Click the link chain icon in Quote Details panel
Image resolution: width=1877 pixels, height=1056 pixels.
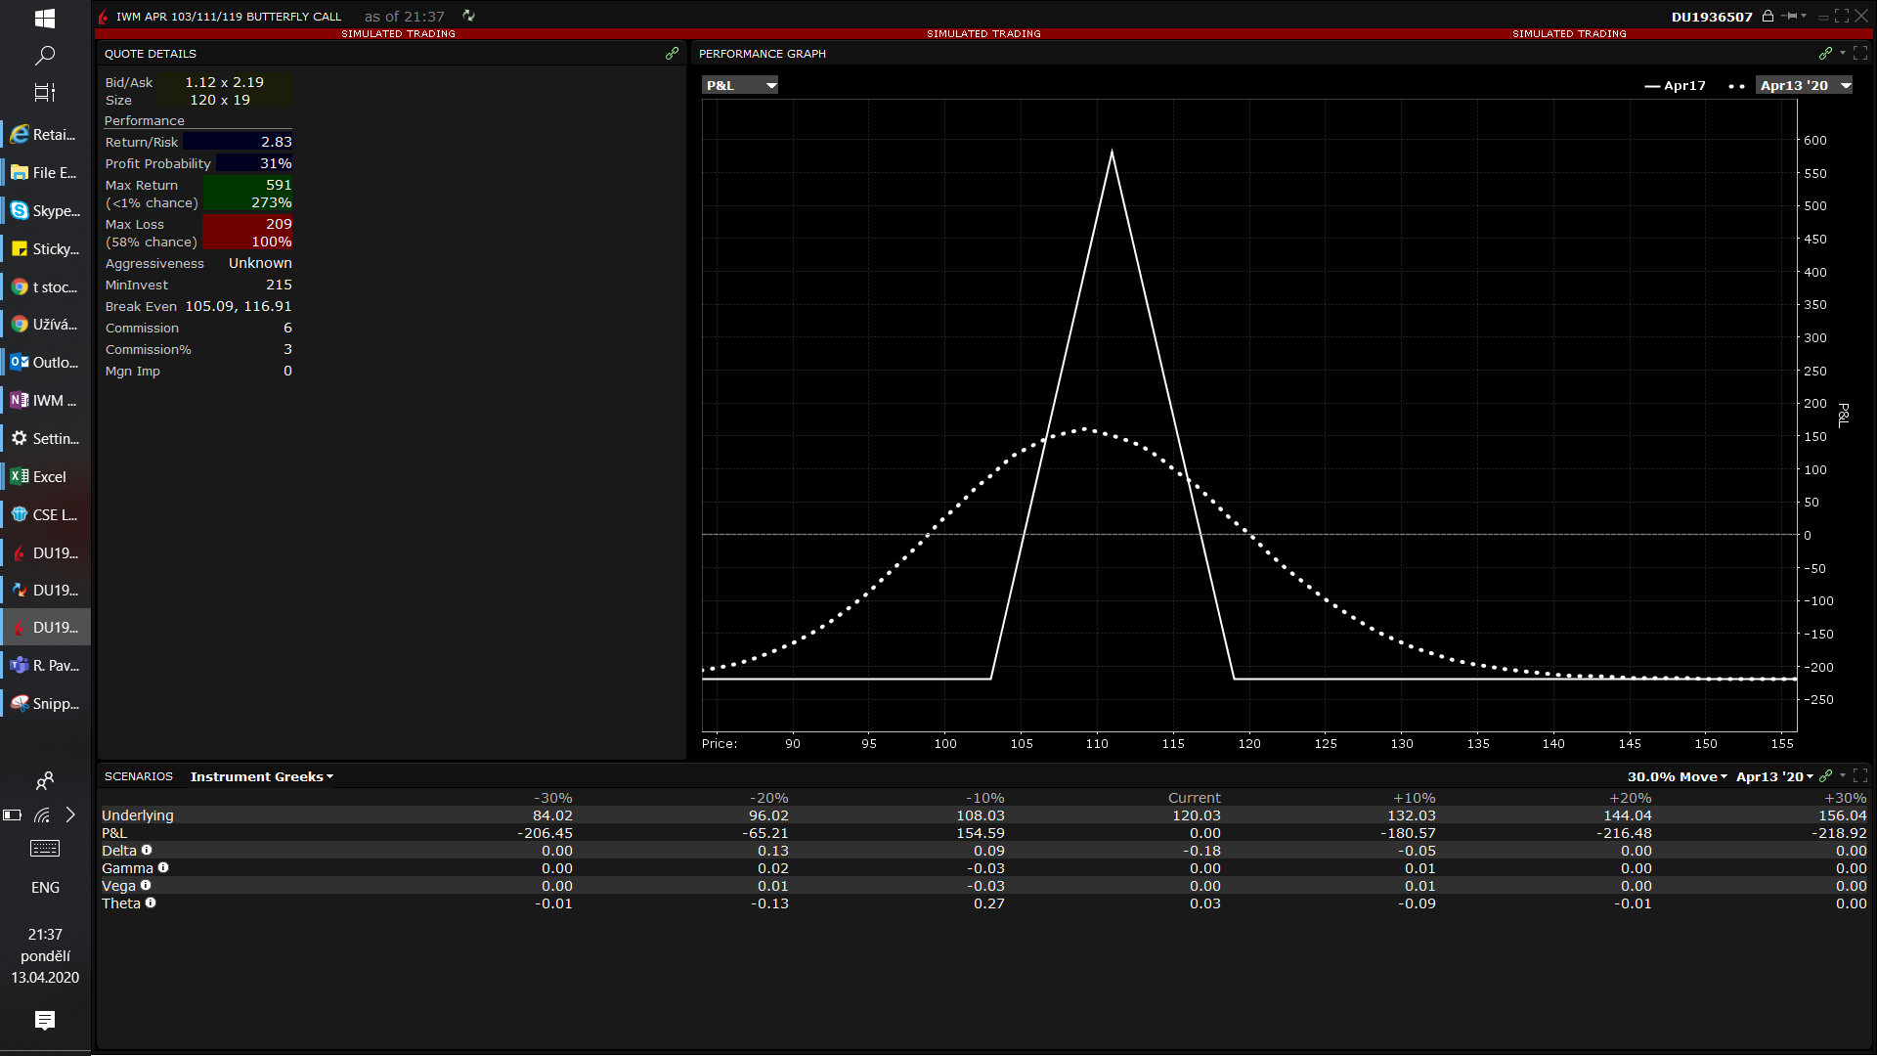672,54
